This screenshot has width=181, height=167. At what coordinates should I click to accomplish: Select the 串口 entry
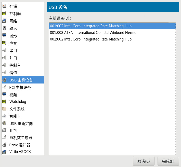[23, 50]
